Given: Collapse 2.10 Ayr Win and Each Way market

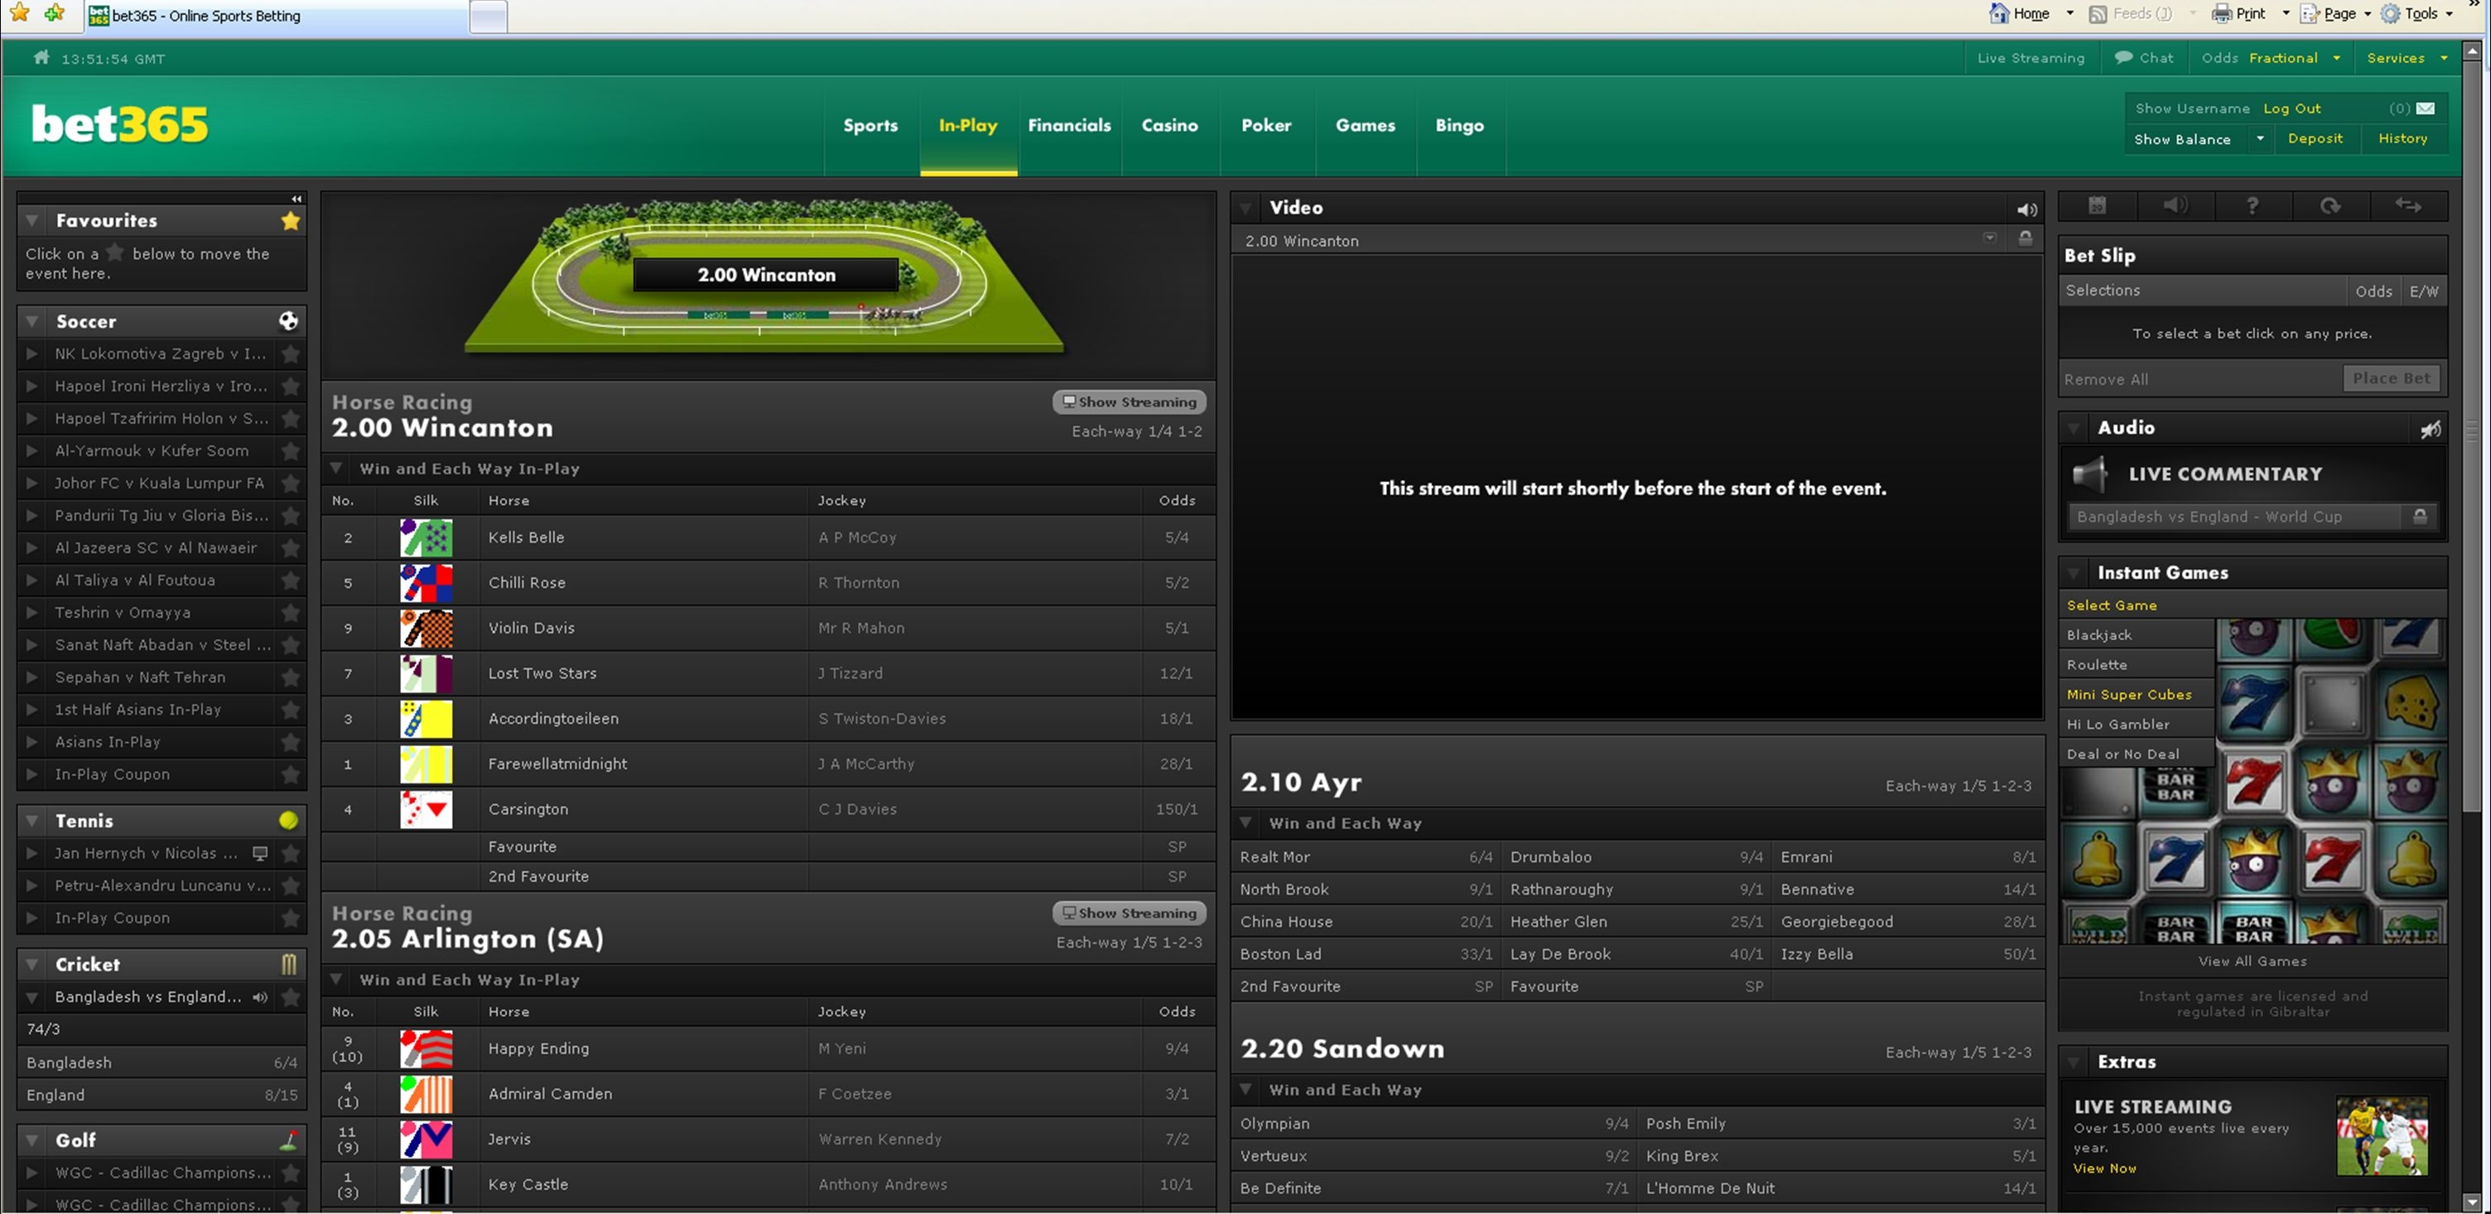Looking at the screenshot, I should click(x=1246, y=822).
